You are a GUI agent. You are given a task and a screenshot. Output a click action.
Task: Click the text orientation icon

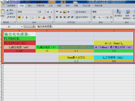69,12
